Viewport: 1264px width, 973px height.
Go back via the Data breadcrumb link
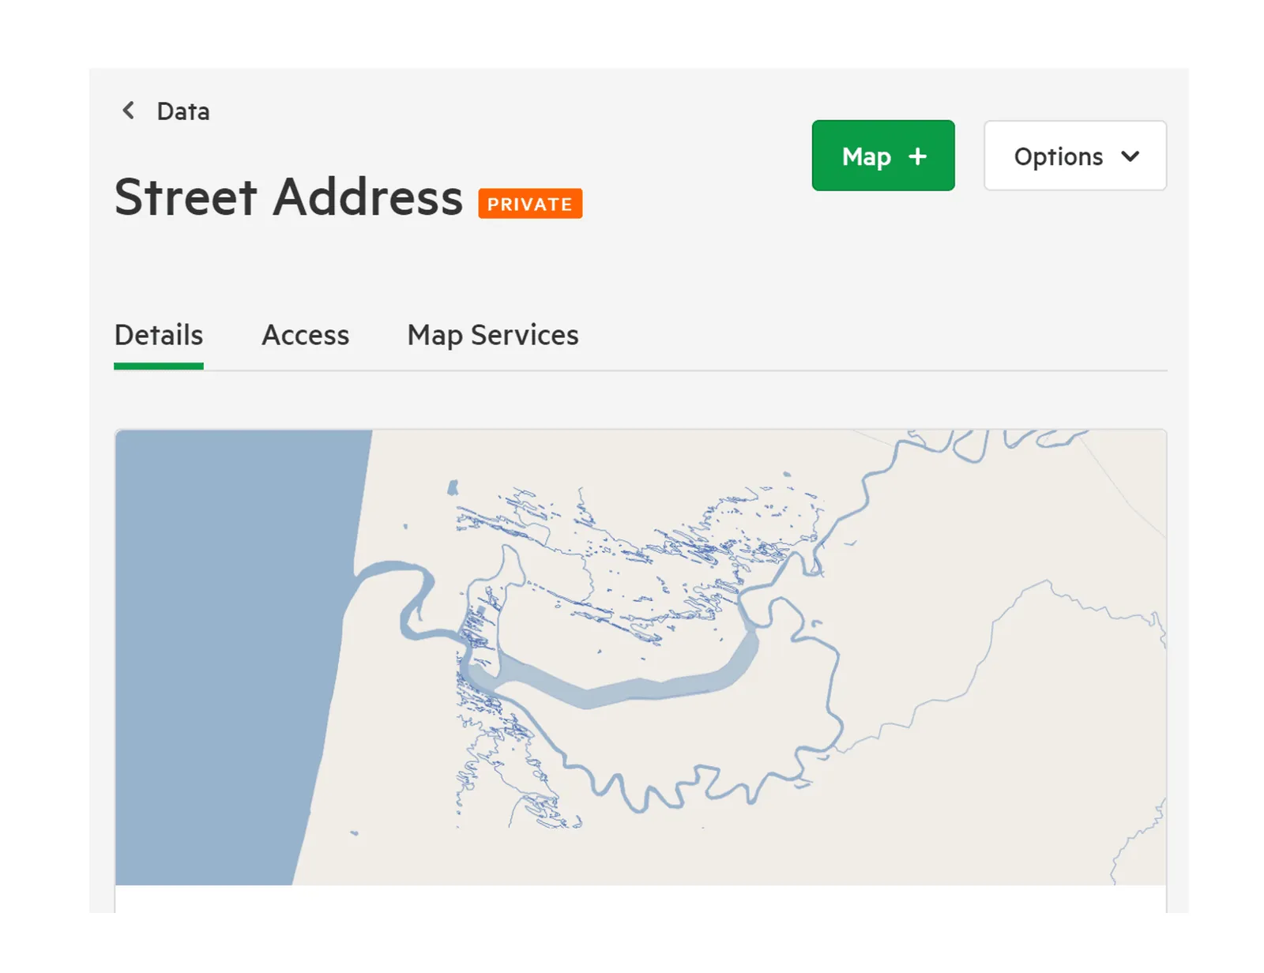[x=183, y=111]
